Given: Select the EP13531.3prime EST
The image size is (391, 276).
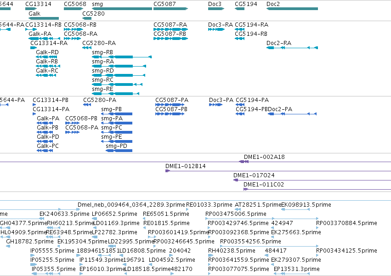Looking at the screenshot, I should (x=292, y=274).
